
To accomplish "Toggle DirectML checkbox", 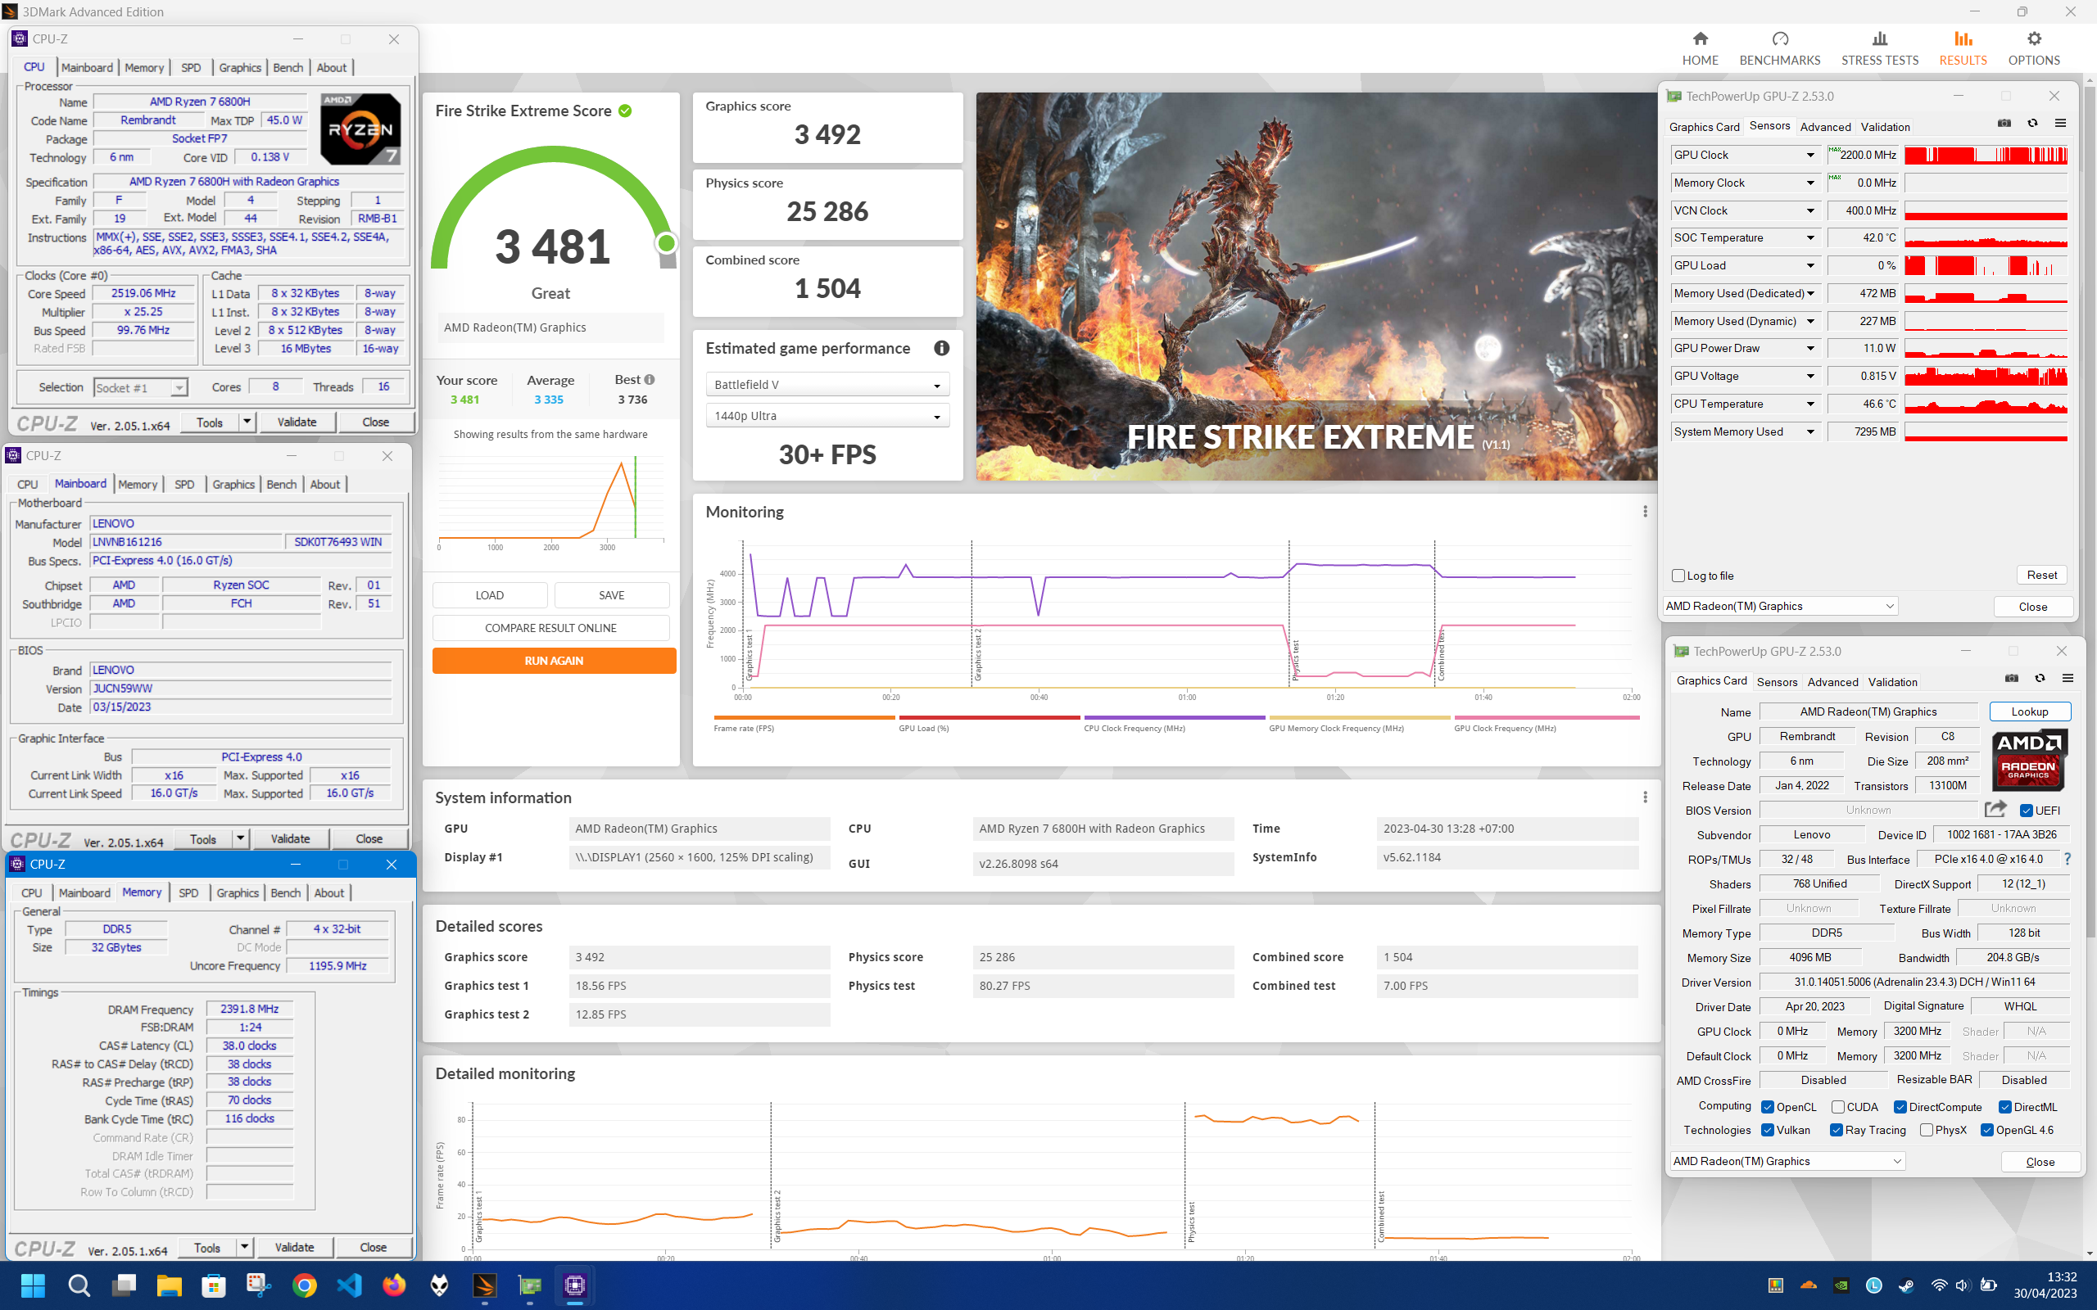I will pos(2005,1106).
